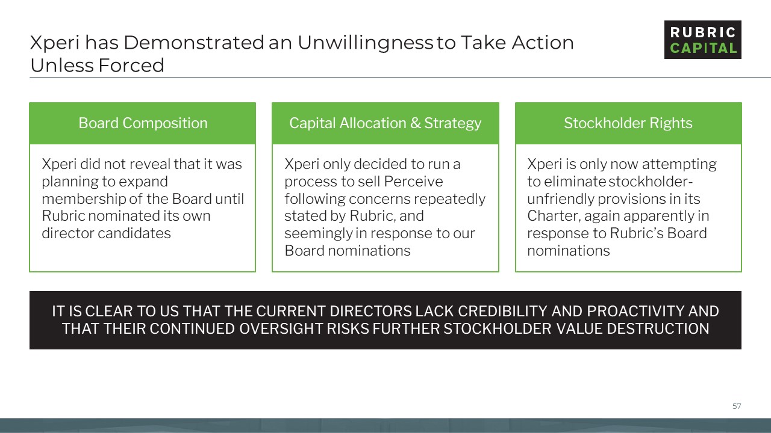This screenshot has height=433, width=771.
Task: Click the text "Rubric nominated its own"
Action: pyautogui.click(x=126, y=216)
